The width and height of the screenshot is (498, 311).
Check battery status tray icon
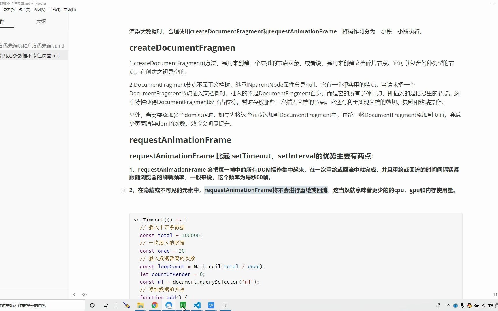click(x=476, y=305)
